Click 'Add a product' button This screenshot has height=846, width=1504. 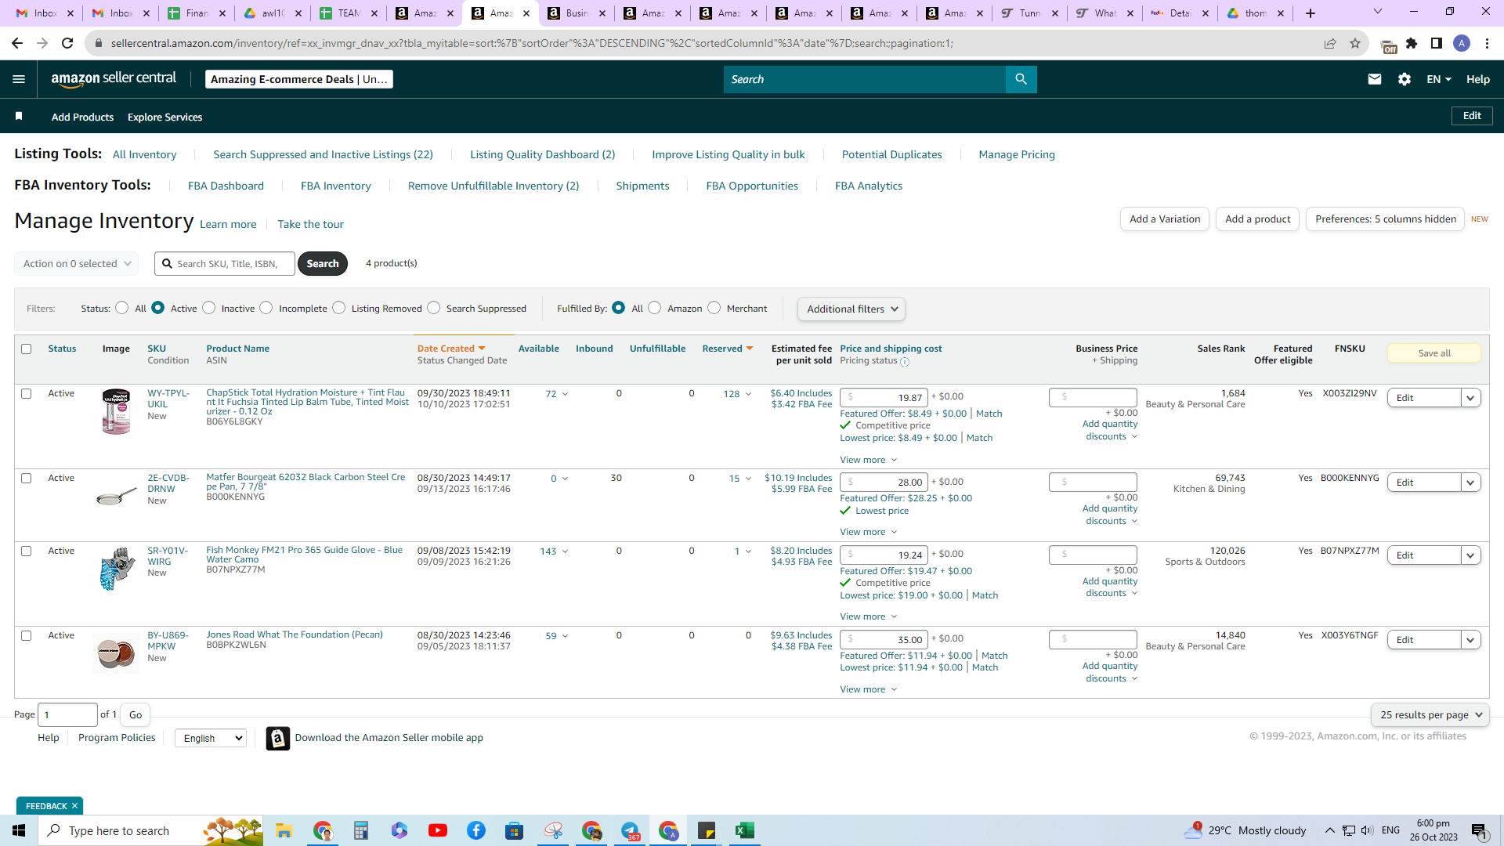click(1258, 219)
